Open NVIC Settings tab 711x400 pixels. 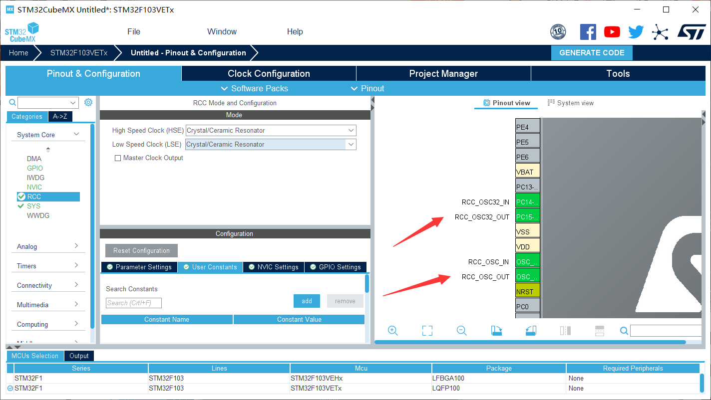coord(274,267)
